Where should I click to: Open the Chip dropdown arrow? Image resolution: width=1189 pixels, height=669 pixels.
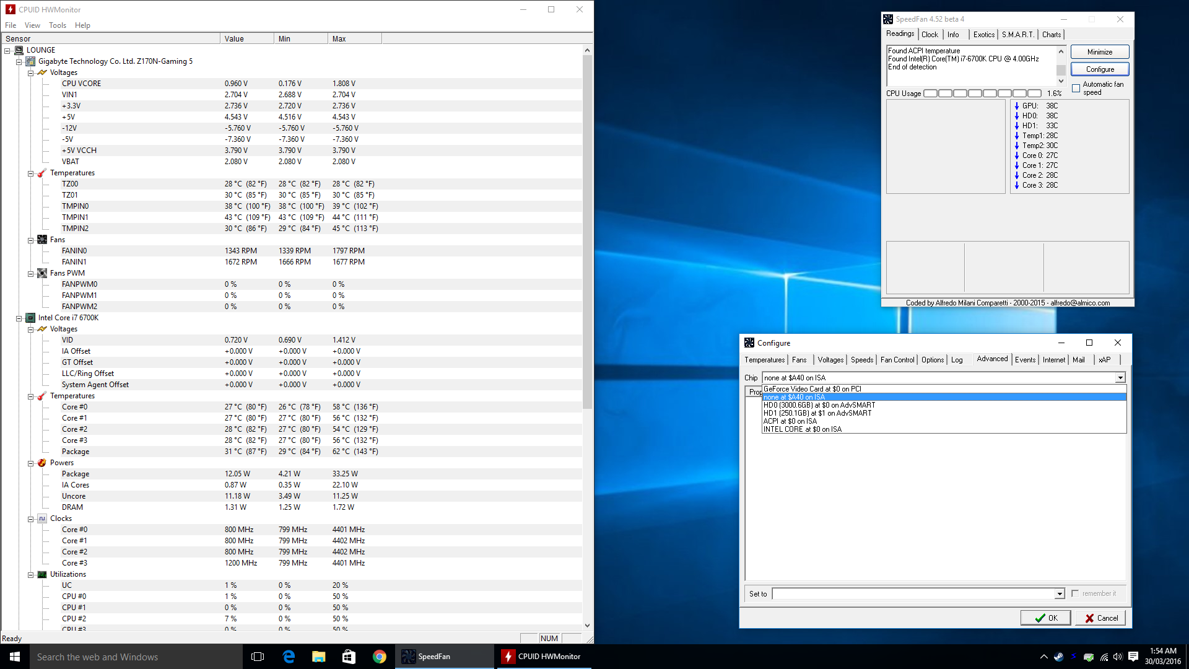(x=1120, y=378)
